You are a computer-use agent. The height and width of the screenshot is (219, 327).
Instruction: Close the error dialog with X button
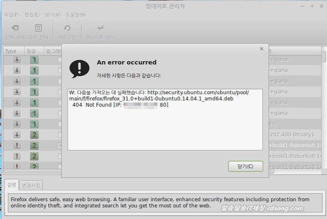click(262, 49)
